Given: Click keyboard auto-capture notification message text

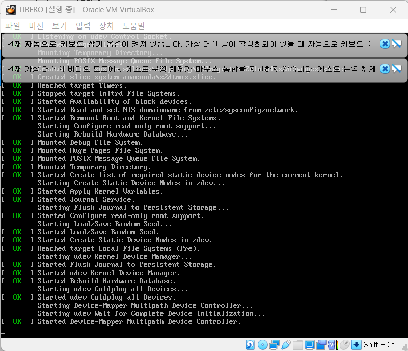Looking at the screenshot, I should click(188, 44).
